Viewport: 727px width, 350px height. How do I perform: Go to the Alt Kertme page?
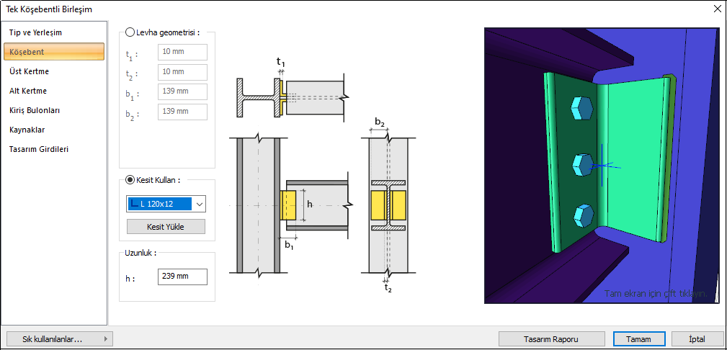point(28,91)
